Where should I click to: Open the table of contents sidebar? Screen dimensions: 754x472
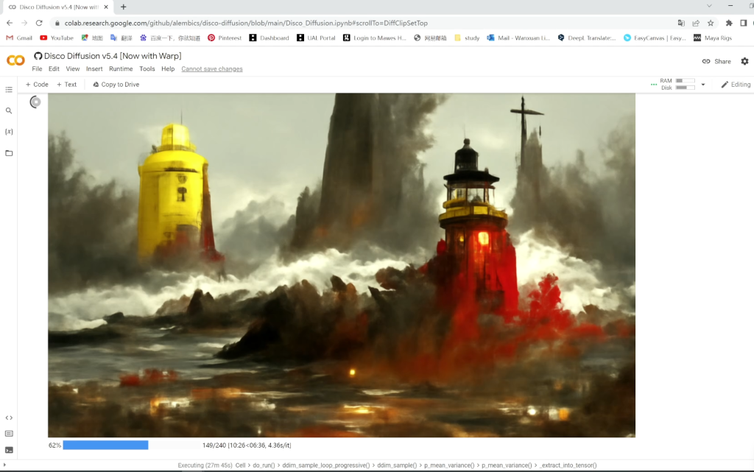click(x=9, y=90)
